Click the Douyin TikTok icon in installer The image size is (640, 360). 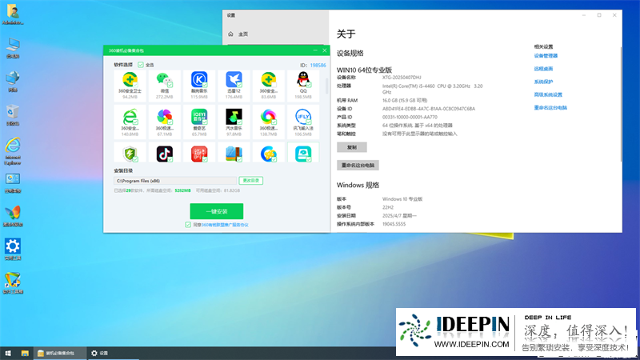[x=165, y=154]
